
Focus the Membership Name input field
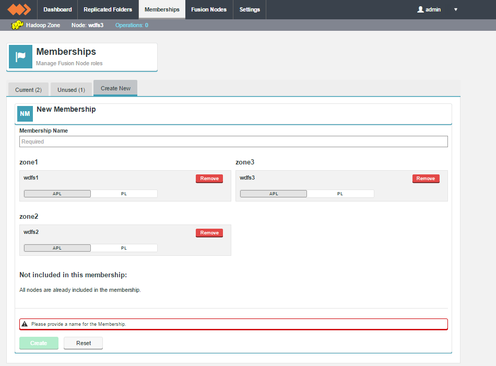[233, 141]
